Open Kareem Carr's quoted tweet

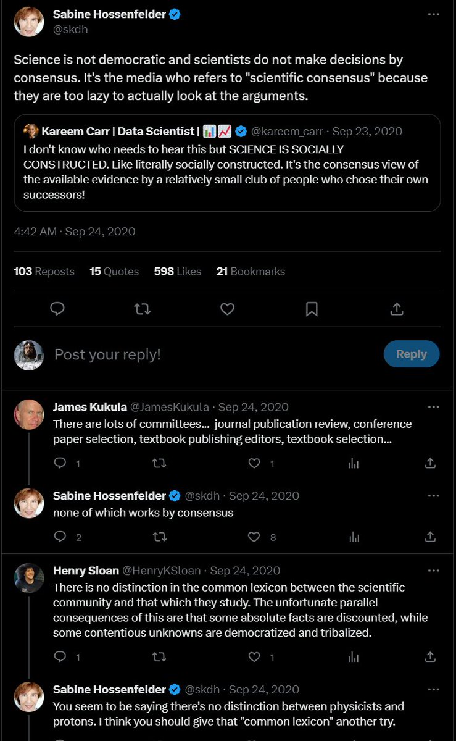pos(227,163)
